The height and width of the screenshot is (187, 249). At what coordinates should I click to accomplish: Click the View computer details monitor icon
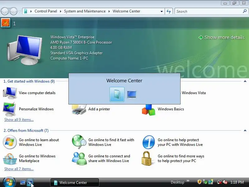[x=10, y=93]
